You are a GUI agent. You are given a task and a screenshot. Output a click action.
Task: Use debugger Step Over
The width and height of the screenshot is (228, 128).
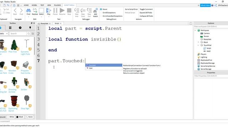(x=83, y=13)
